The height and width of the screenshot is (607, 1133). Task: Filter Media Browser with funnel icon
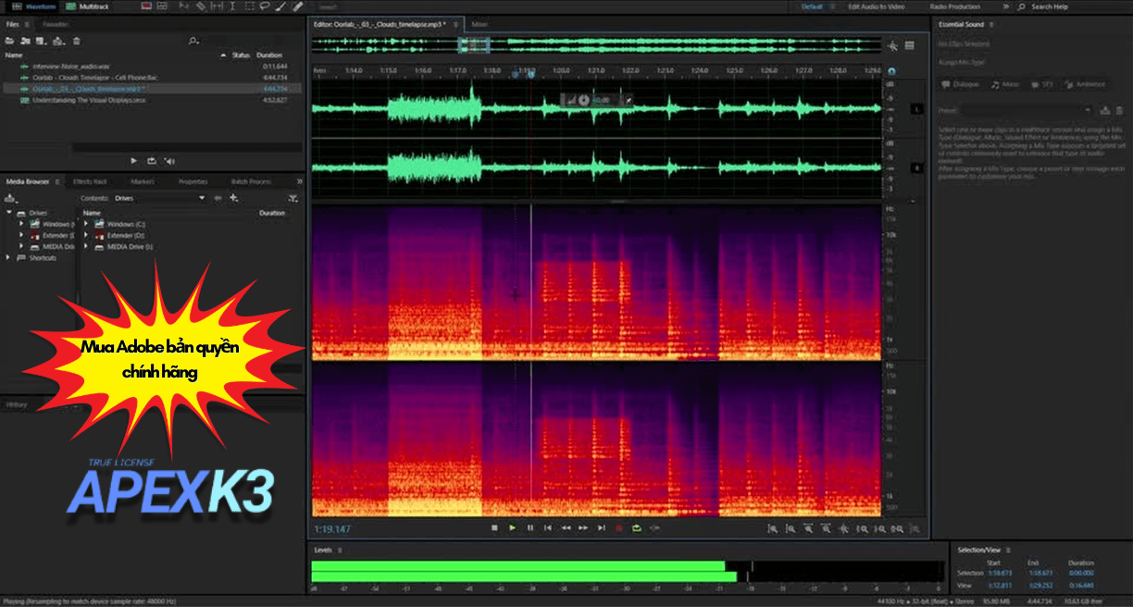click(x=293, y=198)
